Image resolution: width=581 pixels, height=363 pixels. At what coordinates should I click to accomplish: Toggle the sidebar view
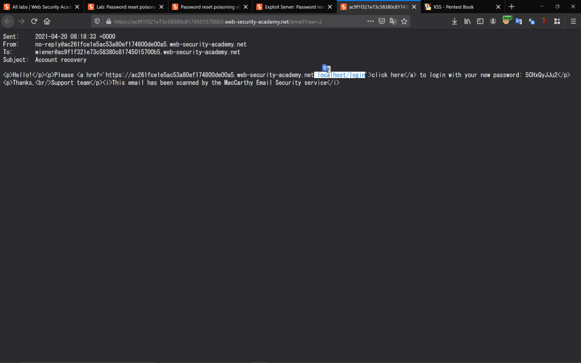[480, 21]
